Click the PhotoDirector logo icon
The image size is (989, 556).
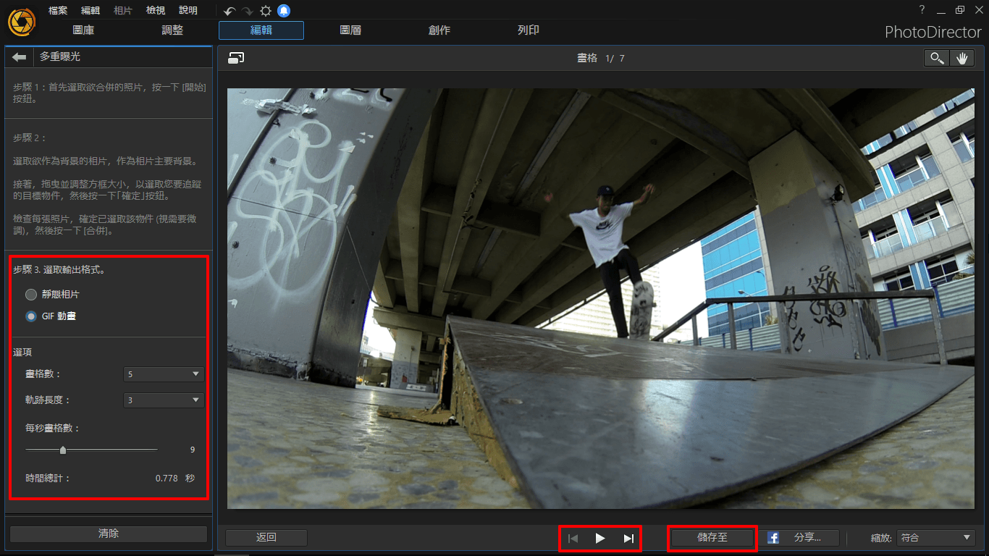point(22,22)
